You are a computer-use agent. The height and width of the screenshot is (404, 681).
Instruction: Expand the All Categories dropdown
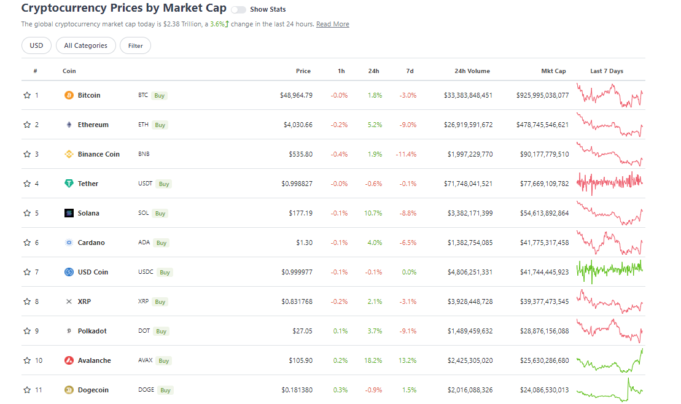tap(85, 45)
